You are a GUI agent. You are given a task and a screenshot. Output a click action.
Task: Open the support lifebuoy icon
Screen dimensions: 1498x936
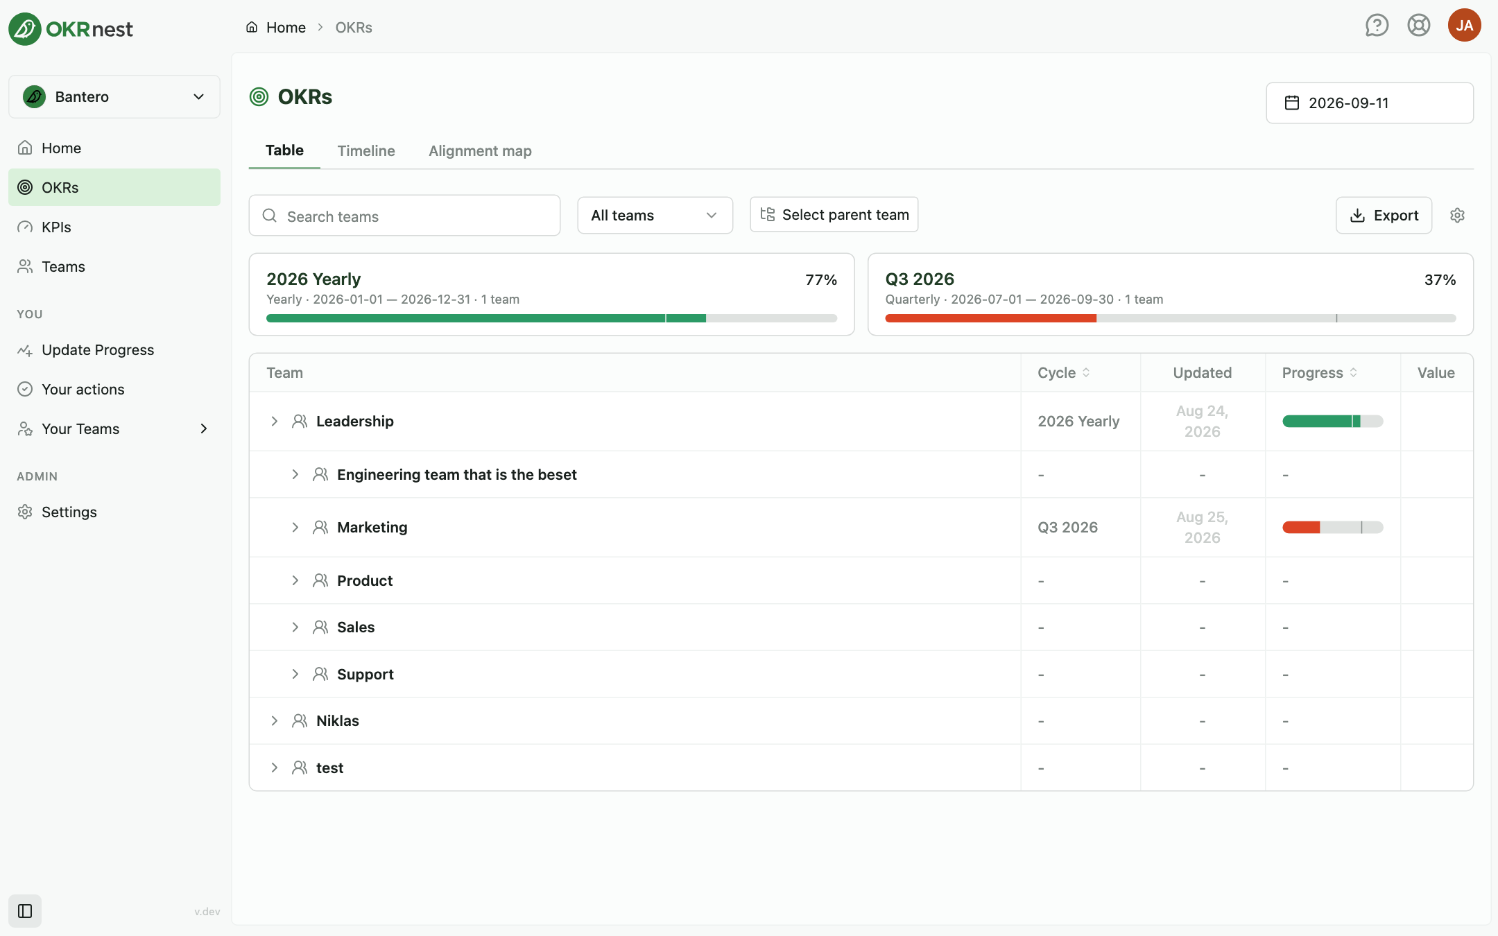click(1419, 26)
